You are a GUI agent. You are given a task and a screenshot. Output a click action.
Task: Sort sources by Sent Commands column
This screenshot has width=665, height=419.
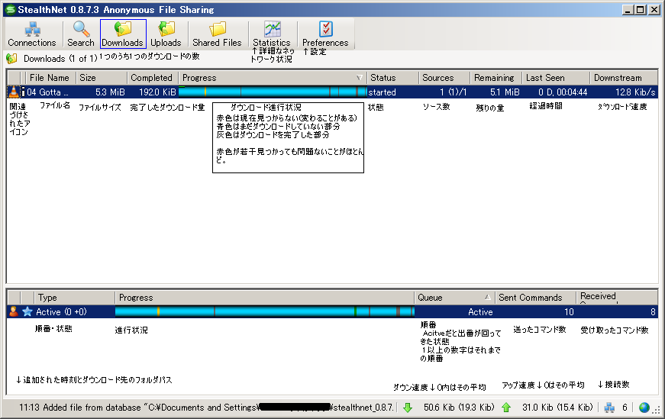(535, 298)
